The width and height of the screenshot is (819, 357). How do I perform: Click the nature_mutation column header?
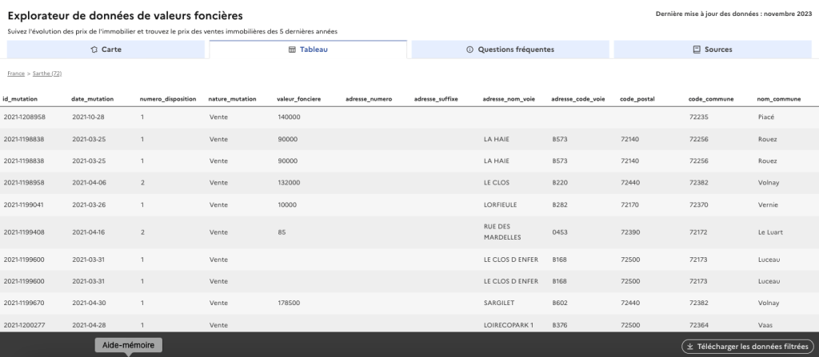233,99
